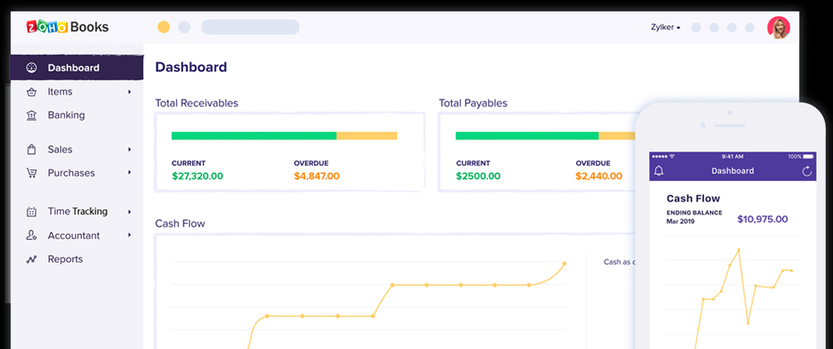The image size is (833, 349).
Task: Tap the refresh icon on phone dashboard
Action: pos(806,171)
